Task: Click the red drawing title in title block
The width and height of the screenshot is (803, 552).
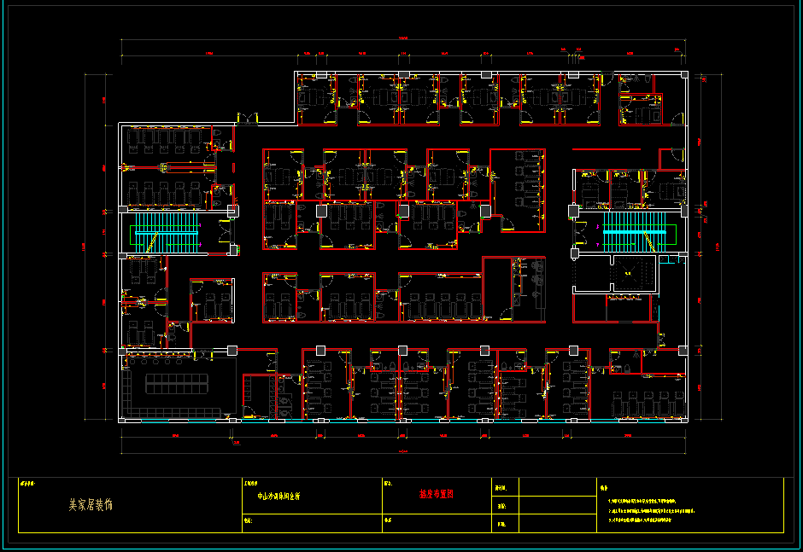Action: click(x=436, y=494)
